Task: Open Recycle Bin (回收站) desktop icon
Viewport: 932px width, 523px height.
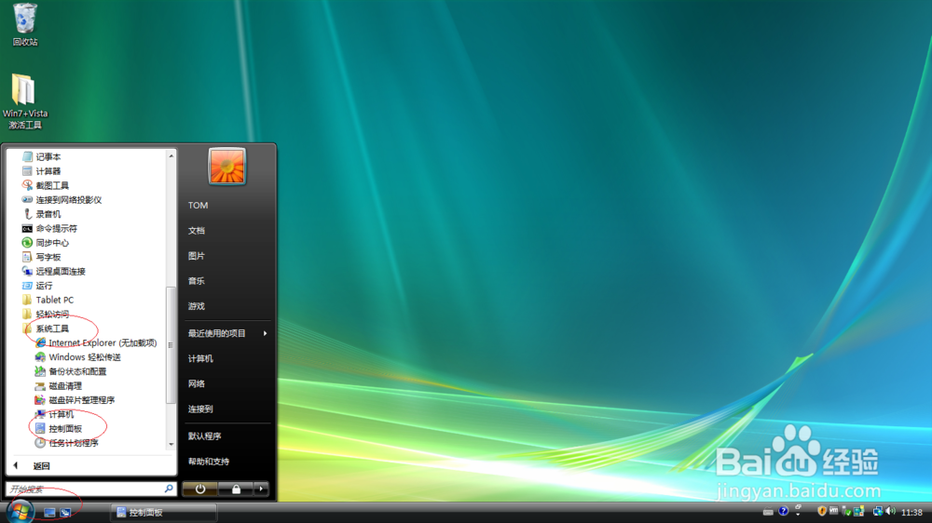Action: pos(25,24)
